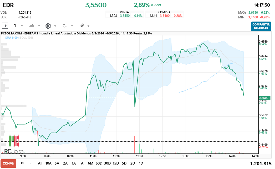Select the A time range

pos(82,163)
